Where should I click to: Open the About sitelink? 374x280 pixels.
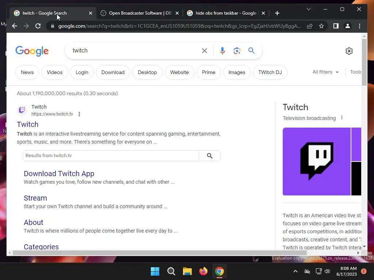[33, 222]
